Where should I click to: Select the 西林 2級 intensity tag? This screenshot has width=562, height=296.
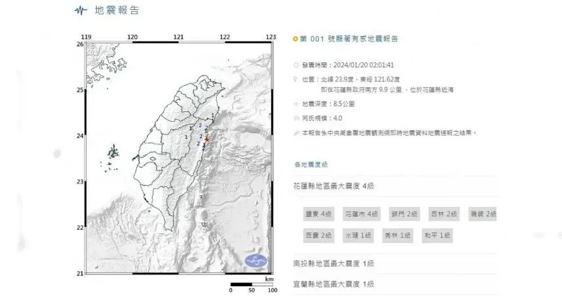pos(442,214)
